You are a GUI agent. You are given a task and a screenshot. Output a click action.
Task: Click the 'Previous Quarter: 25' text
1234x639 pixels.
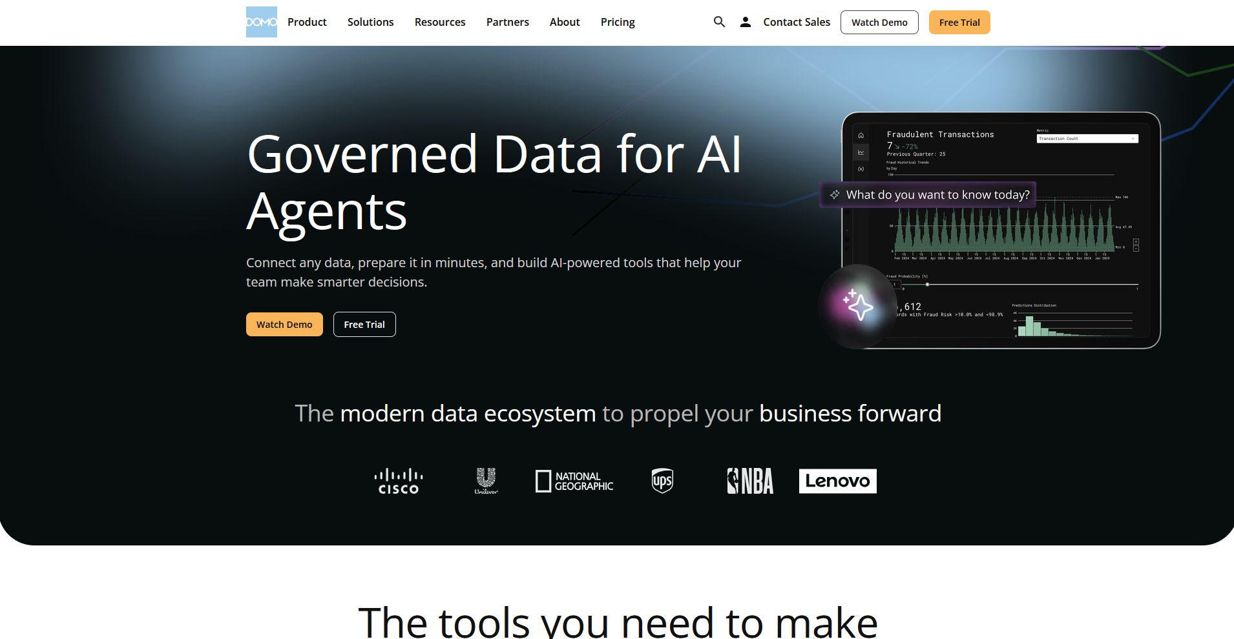pyautogui.click(x=916, y=154)
